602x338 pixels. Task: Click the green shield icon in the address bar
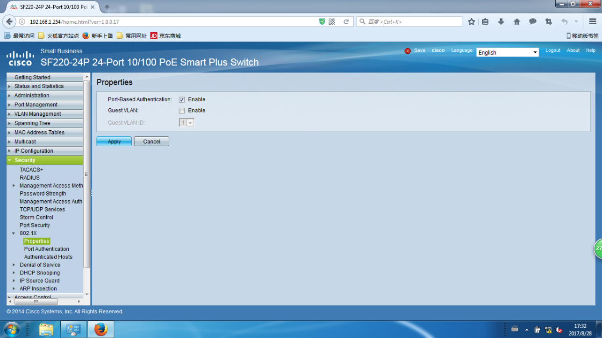pos(322,21)
